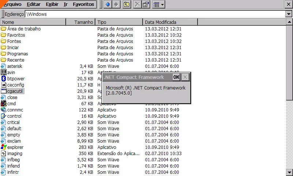Select the Área de trabalho folder icon
This screenshot has height=176, width=293.
[3, 29]
